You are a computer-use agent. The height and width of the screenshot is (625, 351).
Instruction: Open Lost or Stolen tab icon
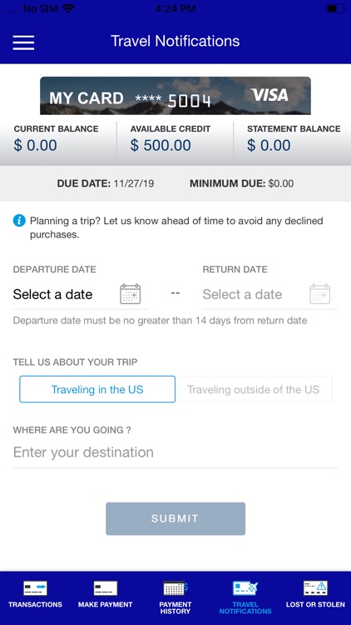pyautogui.click(x=315, y=588)
